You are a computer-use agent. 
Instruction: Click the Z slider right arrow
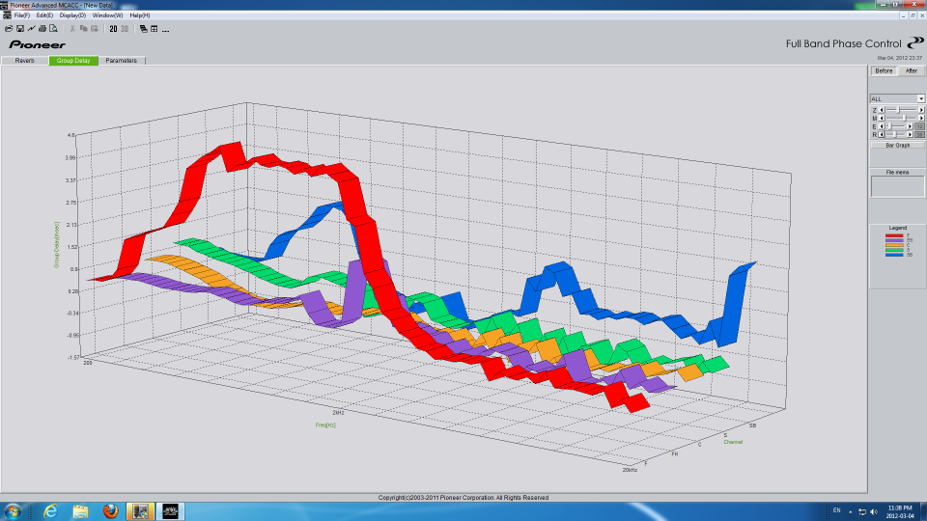(x=921, y=110)
